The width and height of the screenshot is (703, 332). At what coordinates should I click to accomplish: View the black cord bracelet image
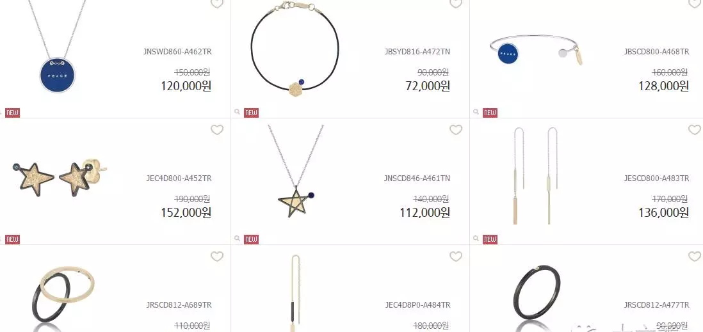[x=295, y=50]
